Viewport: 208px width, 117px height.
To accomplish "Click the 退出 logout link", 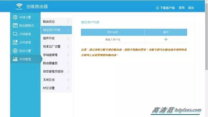I will point(191,8).
